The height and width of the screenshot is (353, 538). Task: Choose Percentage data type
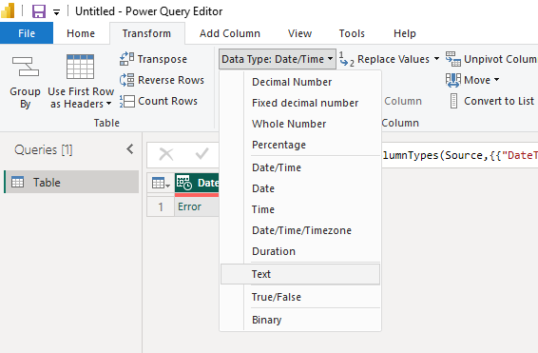[x=300, y=145]
